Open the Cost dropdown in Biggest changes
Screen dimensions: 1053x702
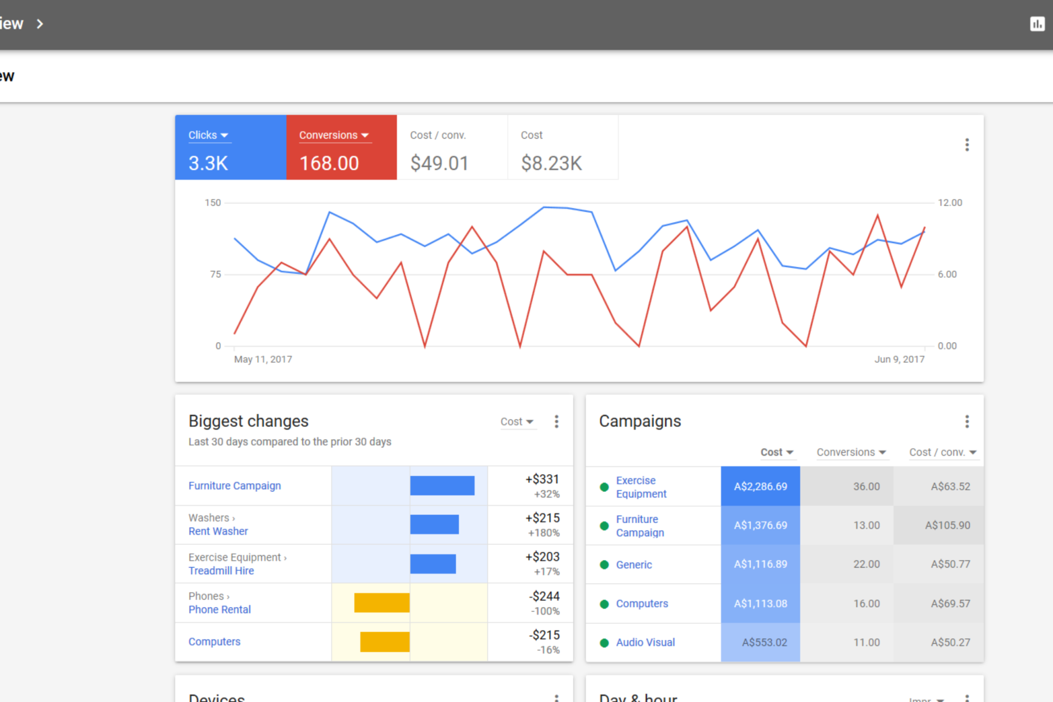pyautogui.click(x=517, y=421)
